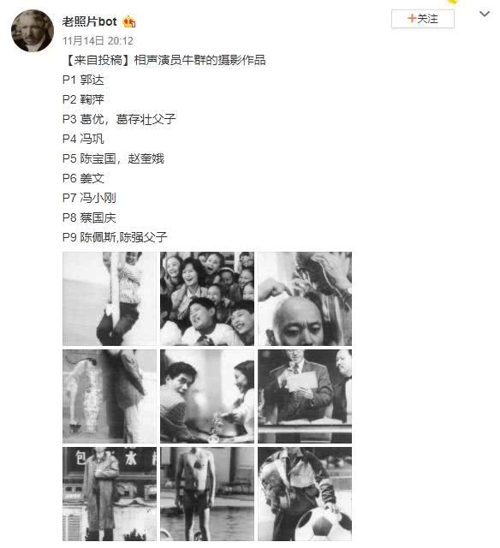Viewport: 500px width, 548px height.
Task: Click the caption line P5 陈宝国，赵奎娥
Action: coord(113,158)
